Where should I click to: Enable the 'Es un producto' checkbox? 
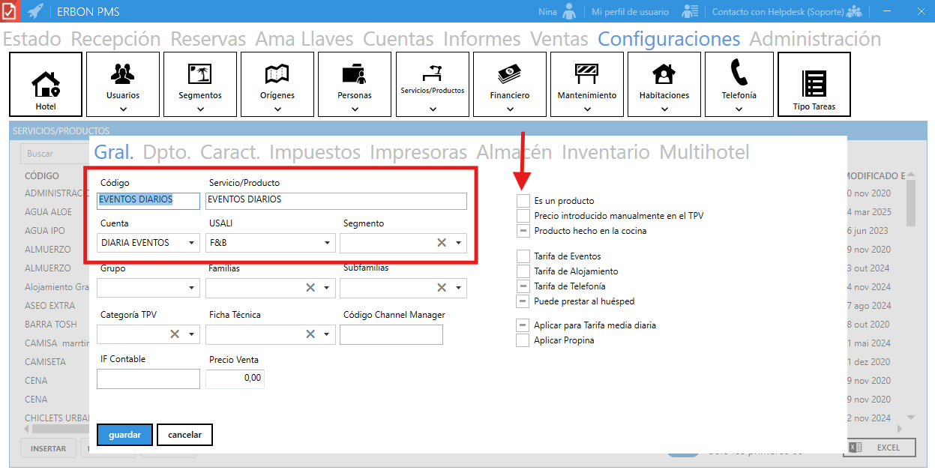click(x=523, y=201)
